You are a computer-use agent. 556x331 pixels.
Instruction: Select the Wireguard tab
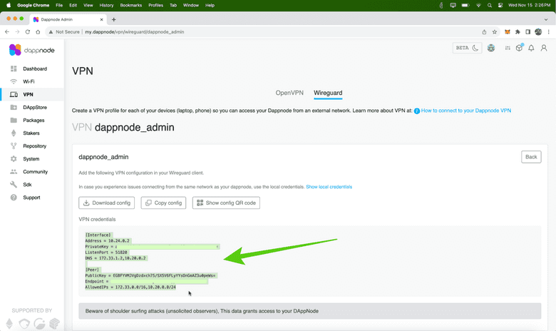[x=328, y=93]
